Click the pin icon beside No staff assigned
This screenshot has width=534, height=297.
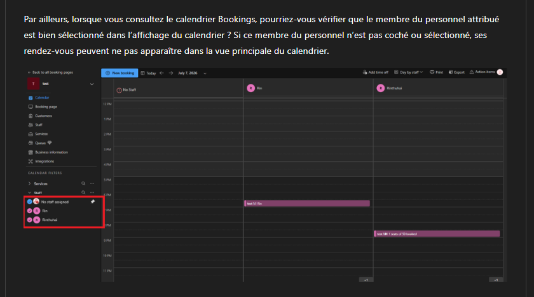[x=93, y=202]
